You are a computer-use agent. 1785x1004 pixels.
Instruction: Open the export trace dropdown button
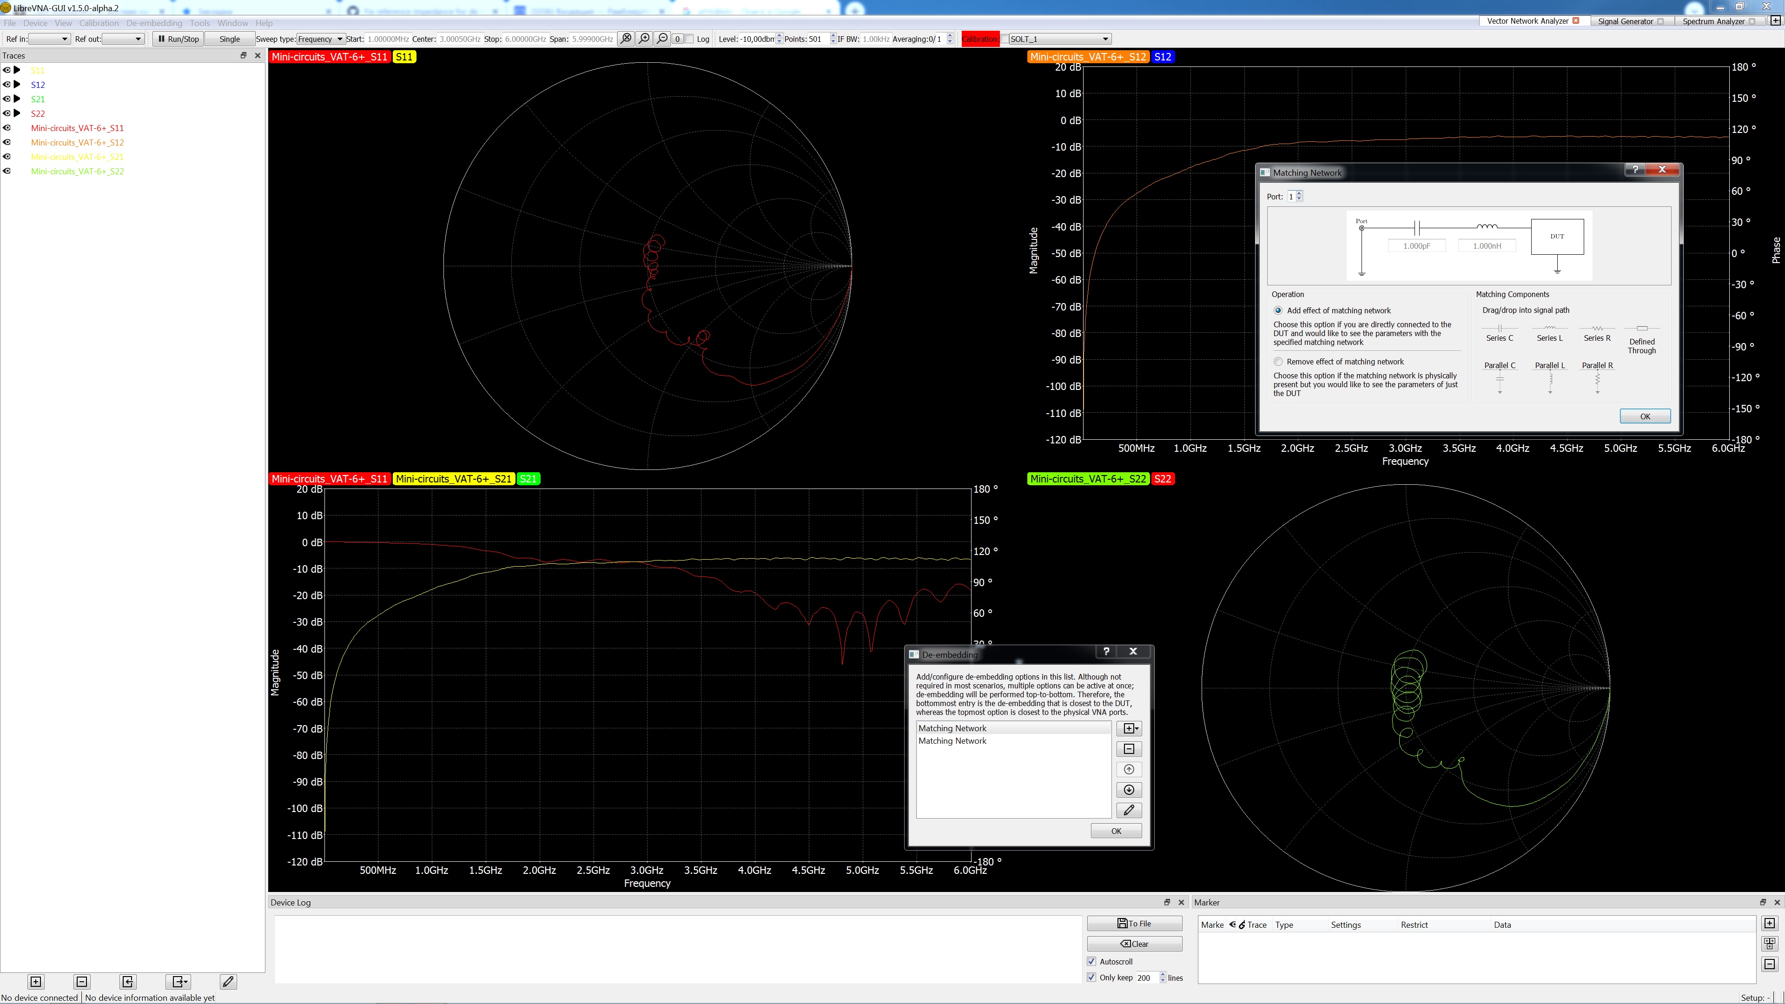179,981
